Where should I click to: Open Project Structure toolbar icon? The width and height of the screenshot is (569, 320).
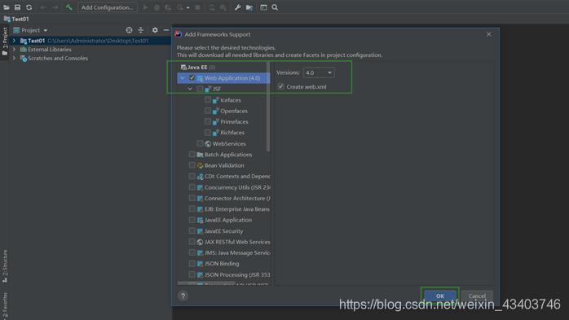tap(249, 7)
